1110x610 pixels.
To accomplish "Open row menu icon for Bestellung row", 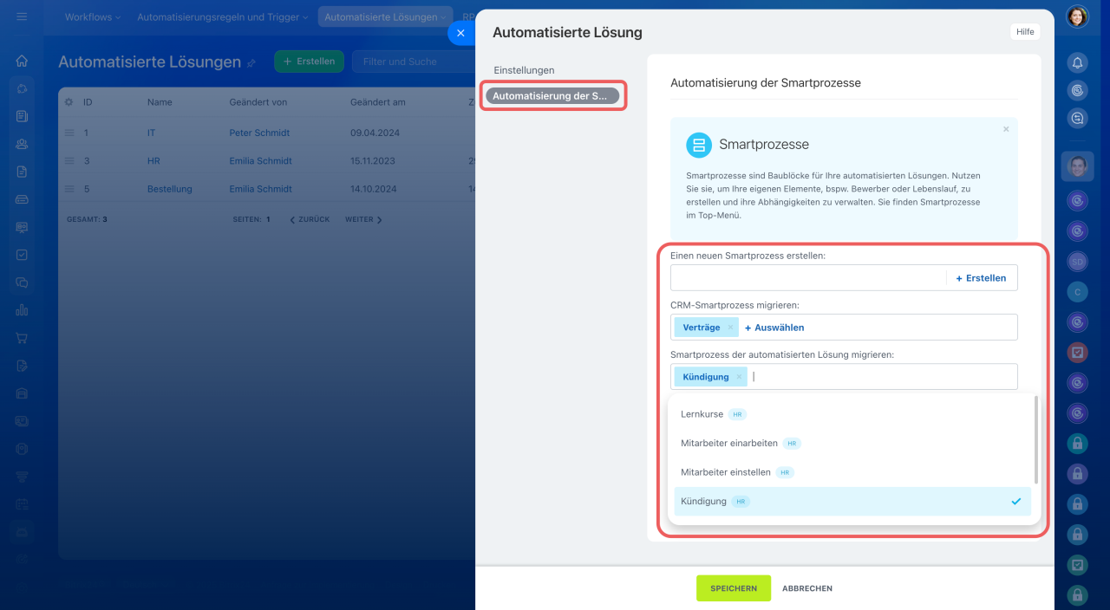I will point(69,188).
